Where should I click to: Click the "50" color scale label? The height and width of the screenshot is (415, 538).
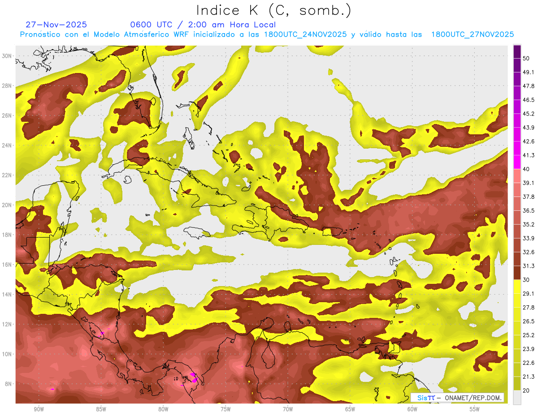tap(526, 58)
